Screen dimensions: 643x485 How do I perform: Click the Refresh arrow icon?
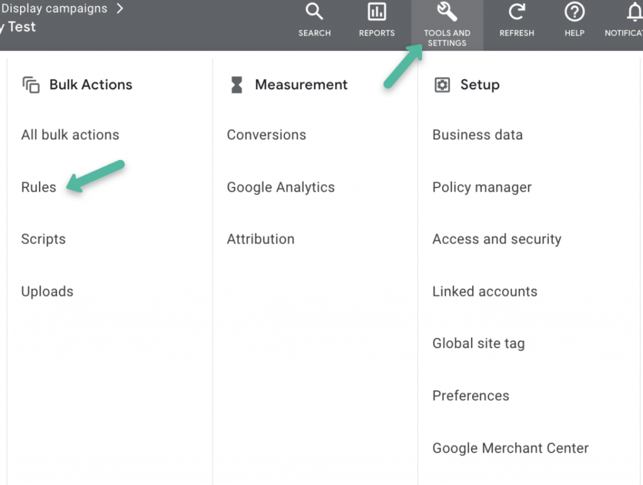(517, 12)
